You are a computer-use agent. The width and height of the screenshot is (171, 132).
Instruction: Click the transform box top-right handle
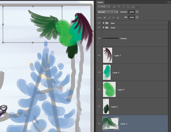point(62,7)
